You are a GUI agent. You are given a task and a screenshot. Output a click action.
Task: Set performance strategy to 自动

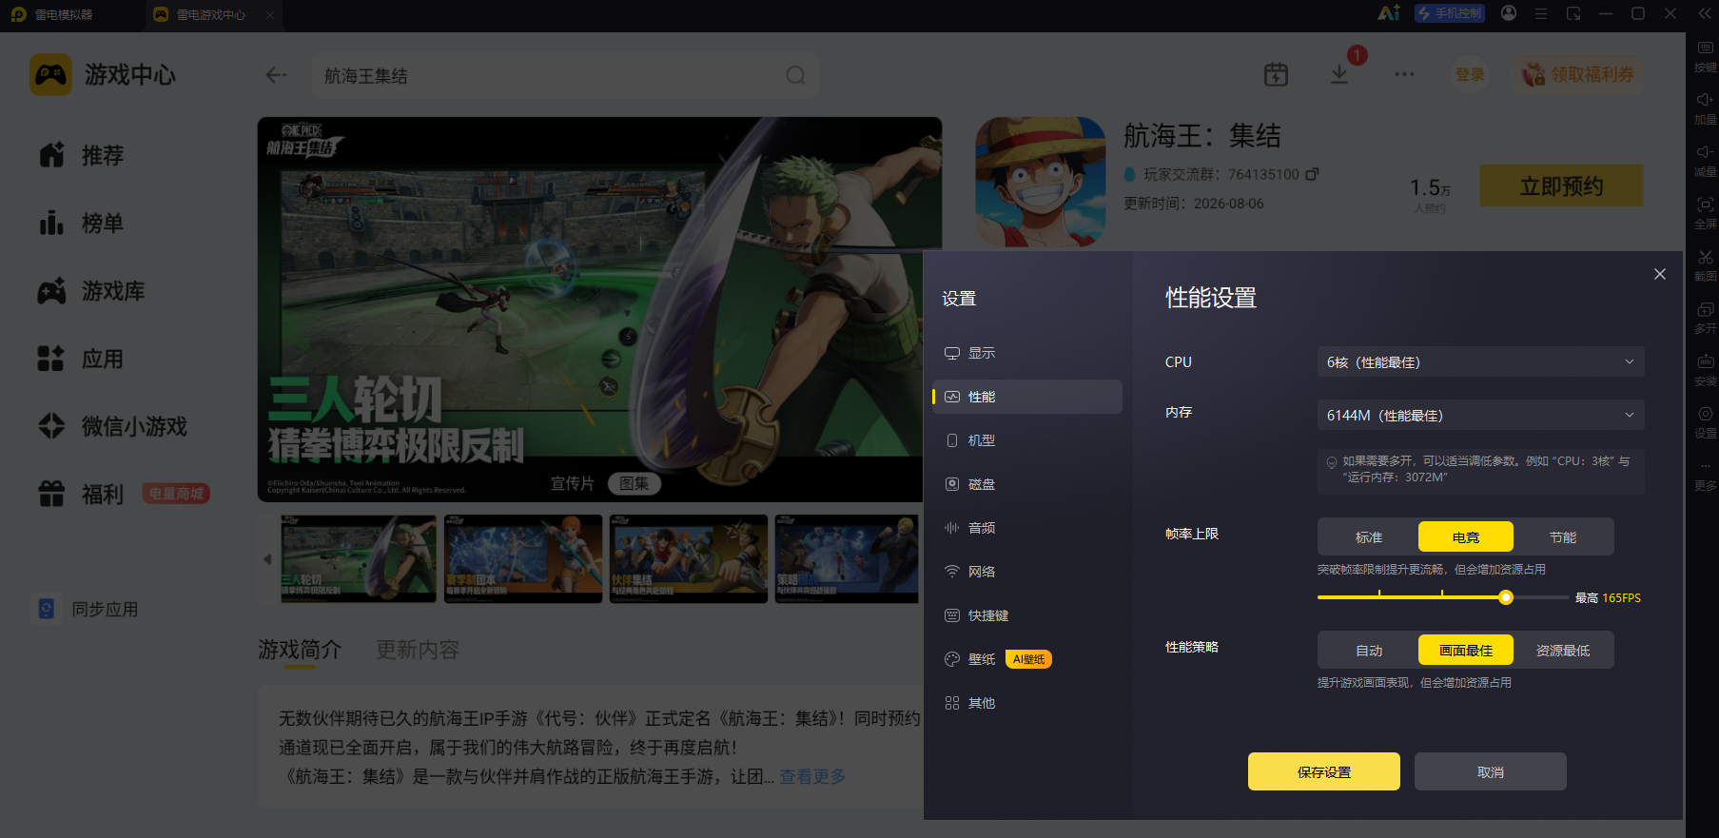(x=1369, y=650)
